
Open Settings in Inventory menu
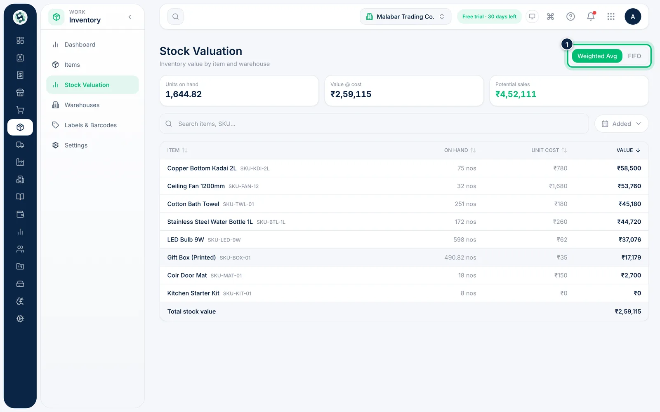(92, 145)
